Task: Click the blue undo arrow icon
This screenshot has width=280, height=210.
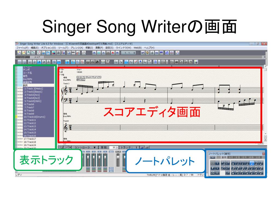Action: (x=155, y=62)
